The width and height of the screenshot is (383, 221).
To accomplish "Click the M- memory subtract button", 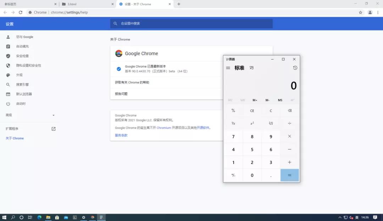I will pyautogui.click(x=267, y=100).
